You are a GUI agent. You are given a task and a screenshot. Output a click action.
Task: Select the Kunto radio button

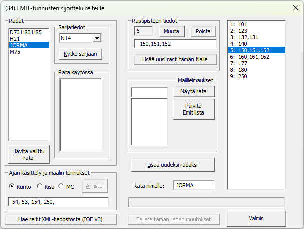pos(12,187)
